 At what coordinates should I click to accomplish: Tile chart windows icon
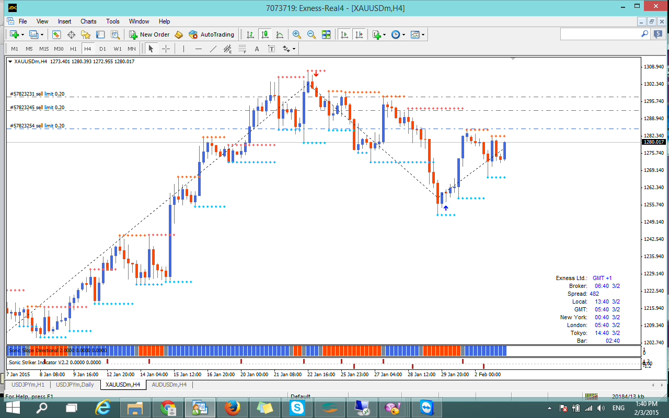click(x=326, y=34)
